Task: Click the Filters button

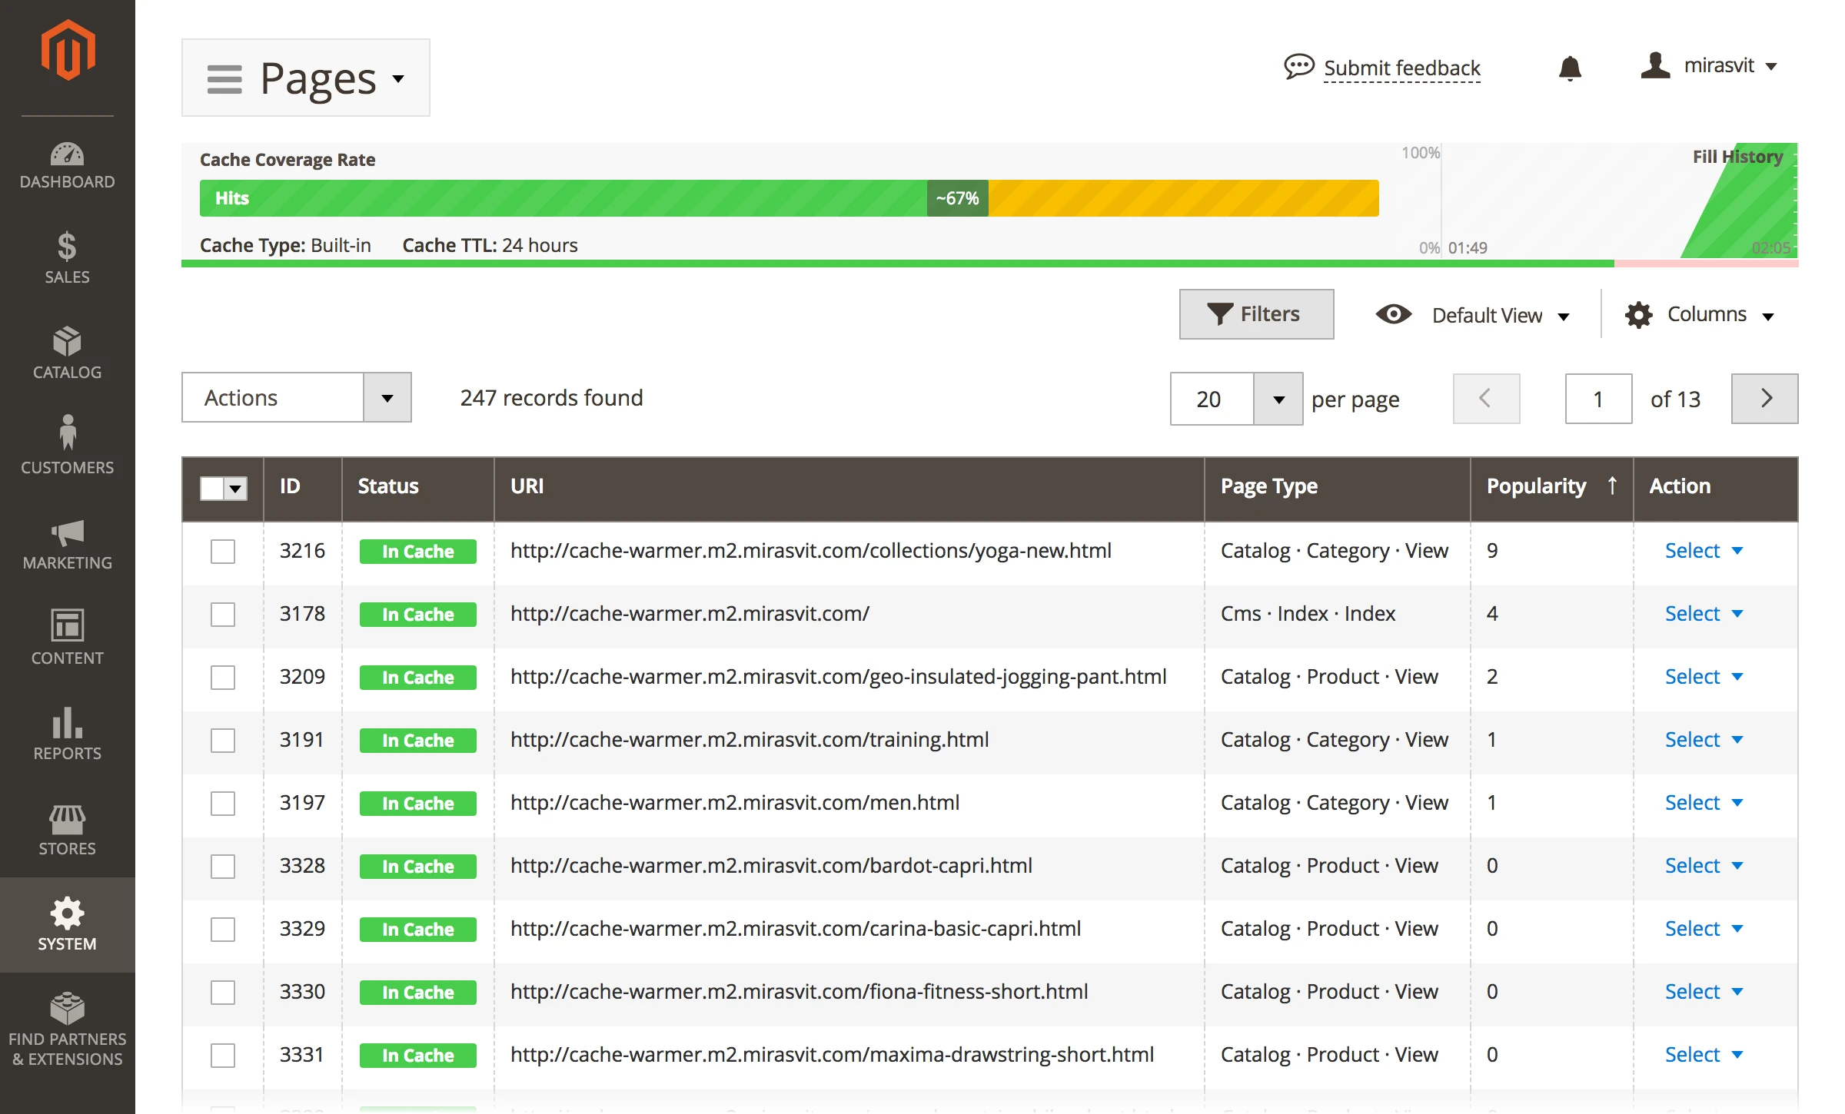Action: coord(1256,313)
